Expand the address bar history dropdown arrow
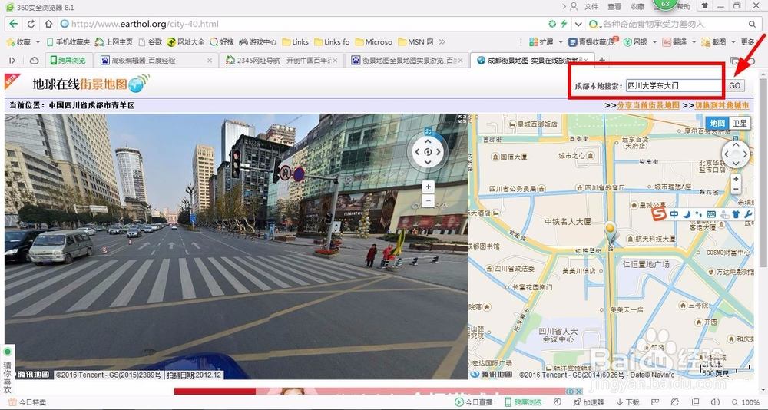The image size is (768, 410). pyautogui.click(x=578, y=24)
